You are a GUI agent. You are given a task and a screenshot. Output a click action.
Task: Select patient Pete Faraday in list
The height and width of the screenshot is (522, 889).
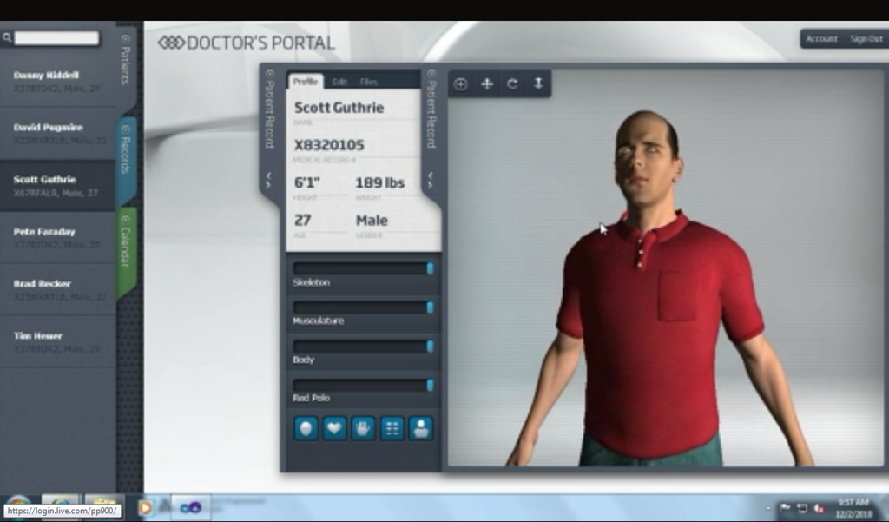pyautogui.click(x=58, y=238)
